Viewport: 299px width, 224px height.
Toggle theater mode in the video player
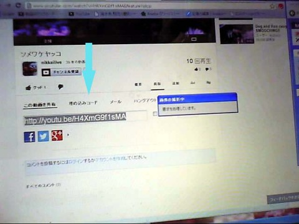194,39
